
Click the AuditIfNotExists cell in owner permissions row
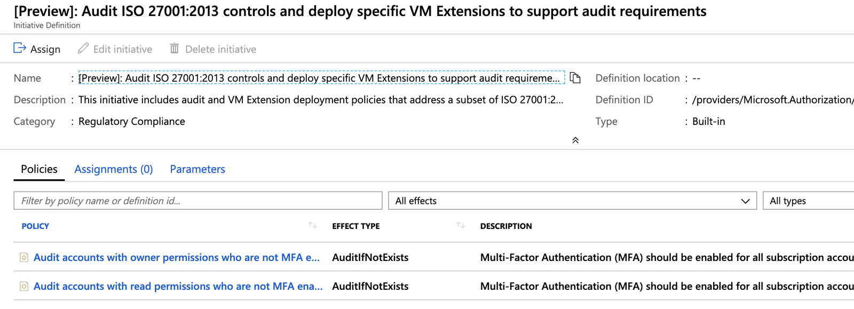click(x=370, y=258)
